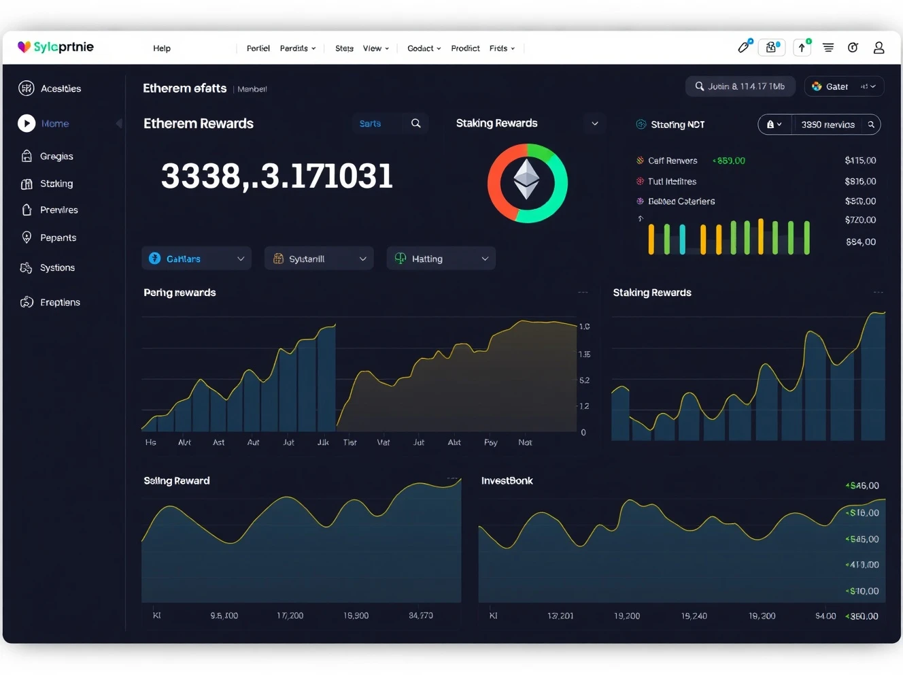Open notifications via badge icon in top bar
Image resolution: width=903 pixels, height=675 pixels.
pos(772,47)
